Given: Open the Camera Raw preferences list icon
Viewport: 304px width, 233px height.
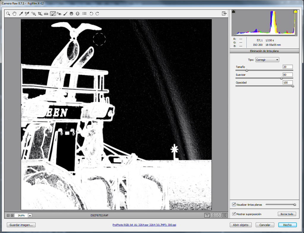Looking at the screenshot, I should tap(84, 14).
